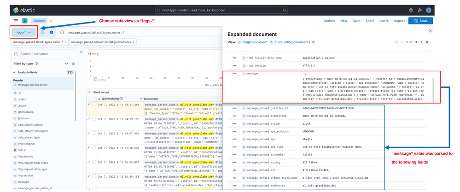Add a filter with the plus icon

pyautogui.click(x=51, y=33)
